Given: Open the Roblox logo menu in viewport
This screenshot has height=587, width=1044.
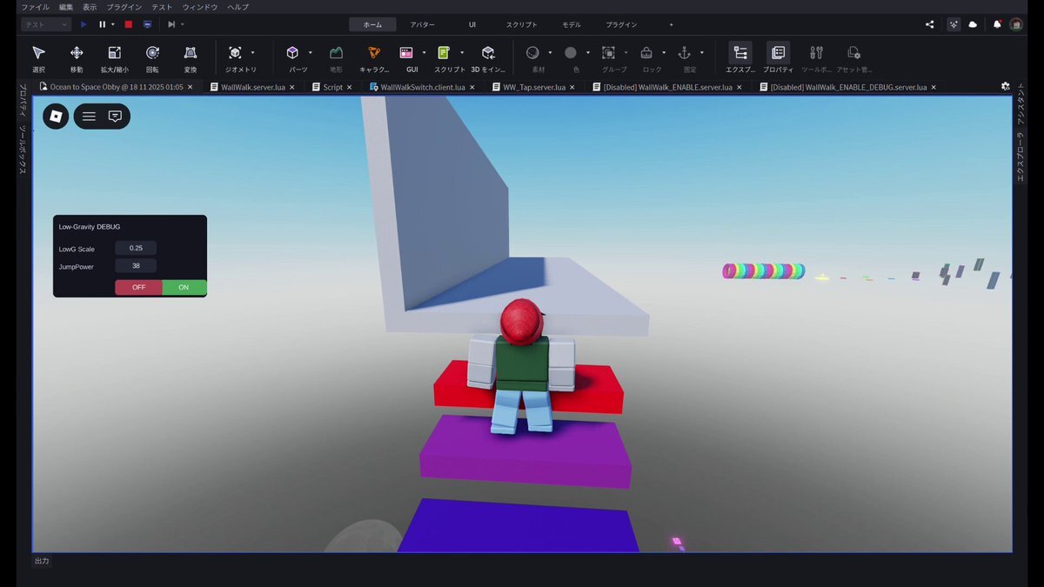Looking at the screenshot, I should pyautogui.click(x=56, y=116).
